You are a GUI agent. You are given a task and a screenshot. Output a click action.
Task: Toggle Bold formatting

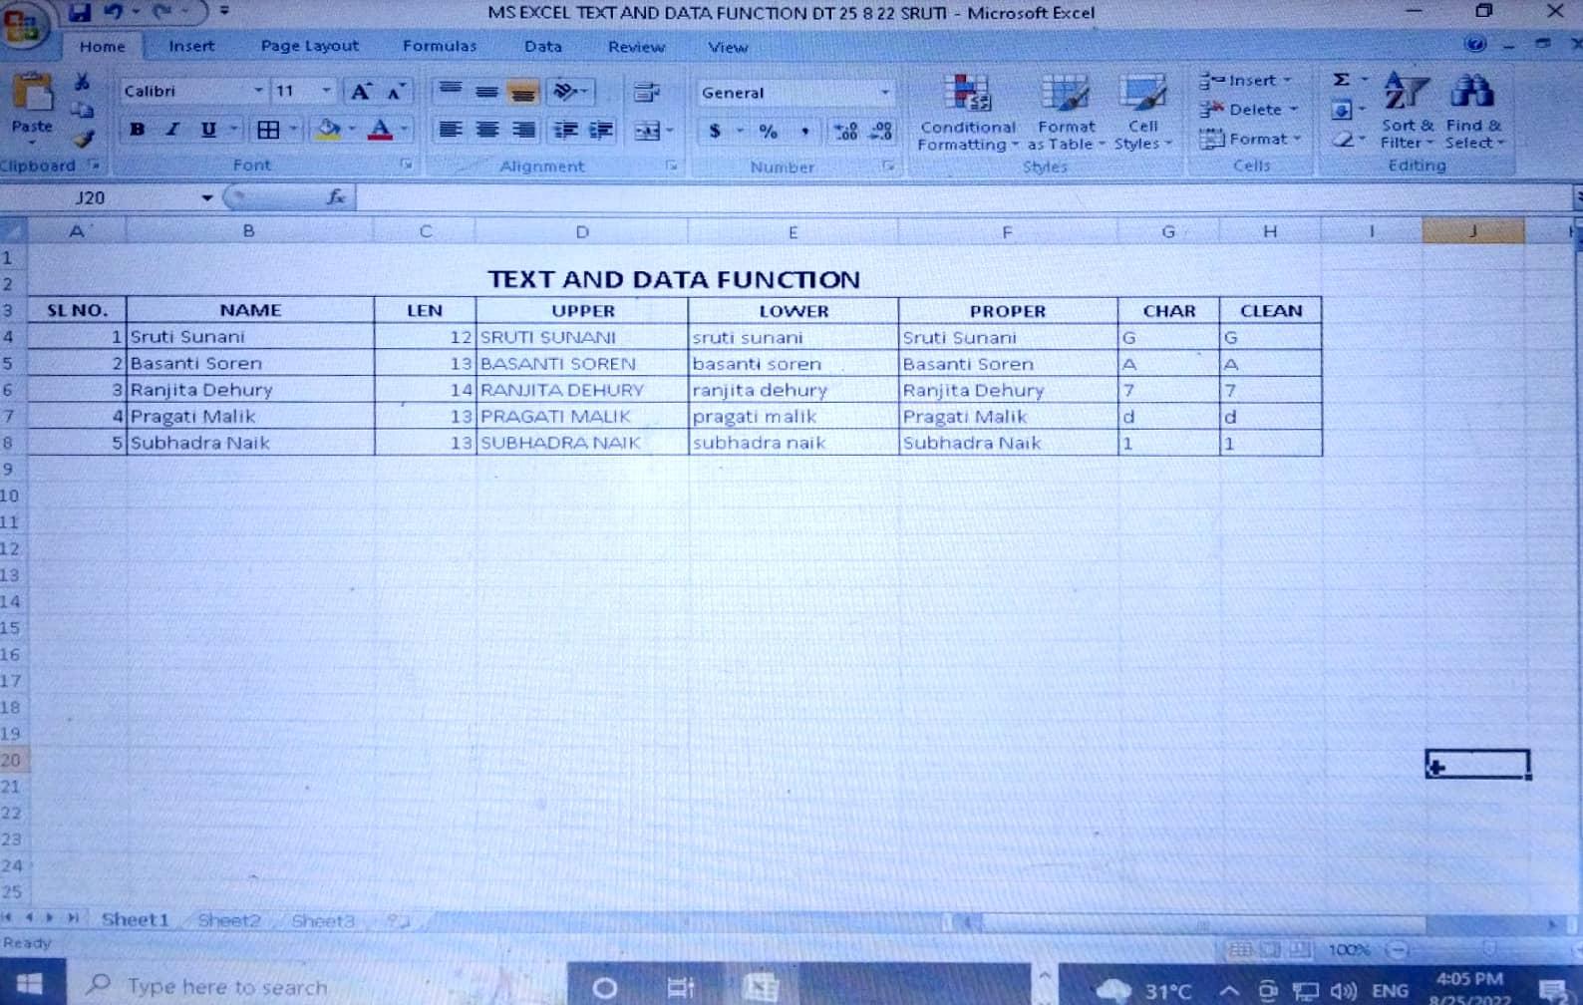(138, 130)
